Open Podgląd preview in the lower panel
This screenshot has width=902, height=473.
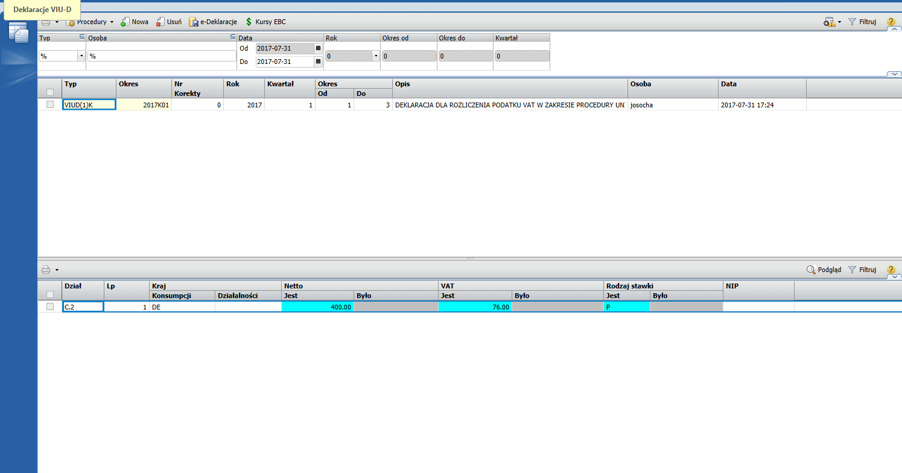pos(824,270)
